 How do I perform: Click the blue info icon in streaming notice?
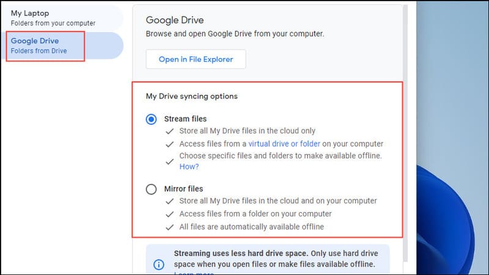coord(159,265)
